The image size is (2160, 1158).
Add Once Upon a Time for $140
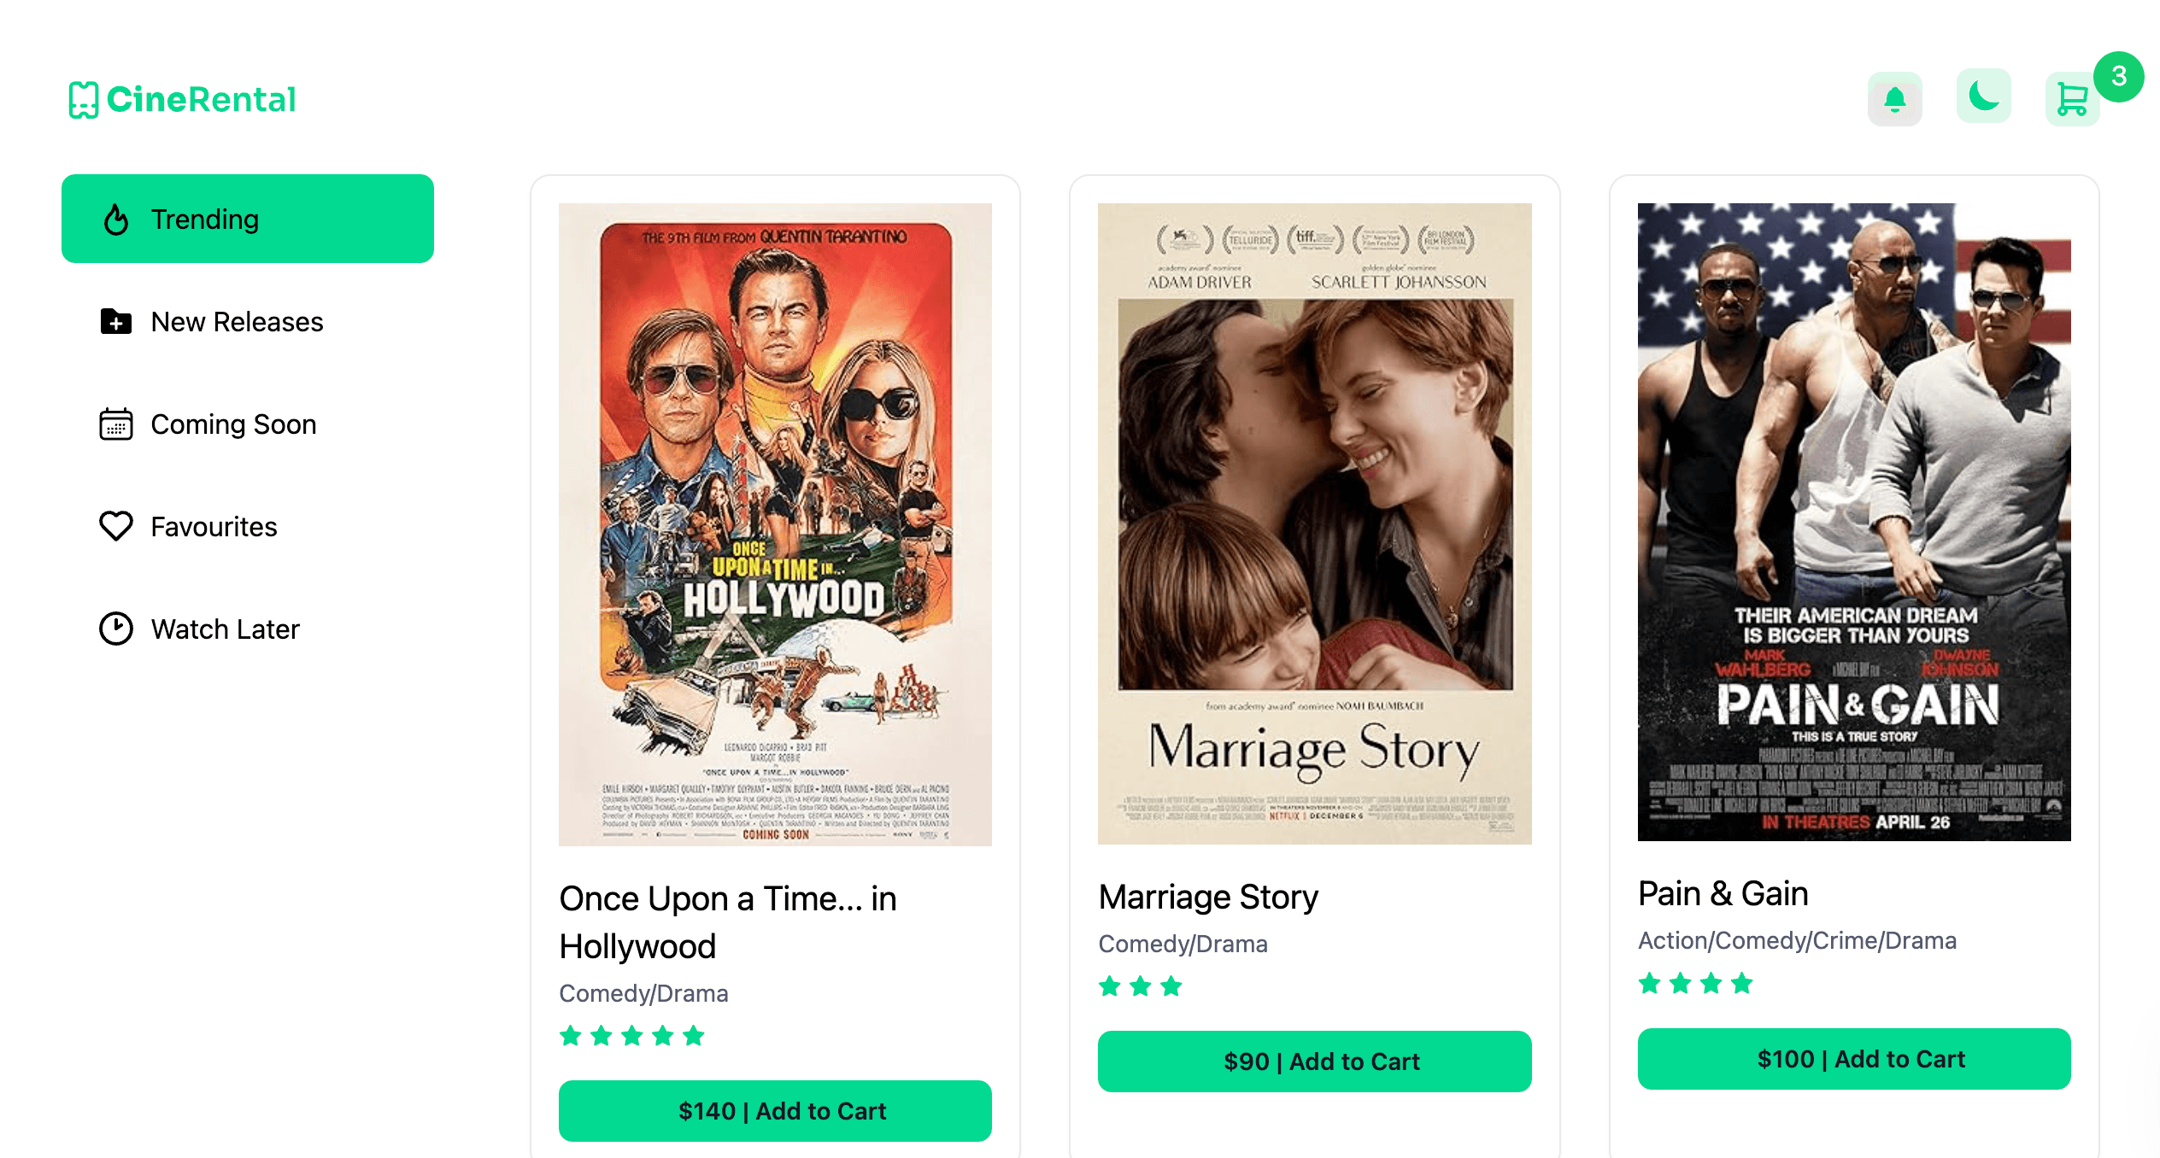pyautogui.click(x=775, y=1111)
